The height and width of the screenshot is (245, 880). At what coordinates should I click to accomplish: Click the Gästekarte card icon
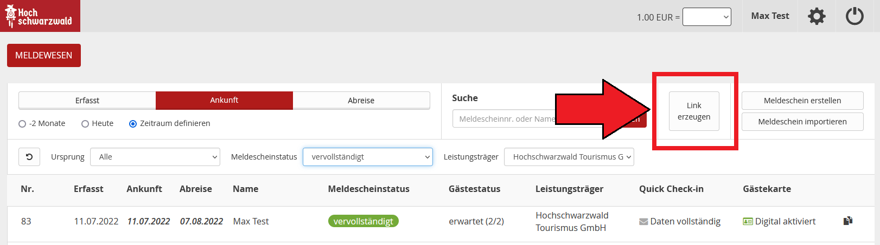[748, 222]
